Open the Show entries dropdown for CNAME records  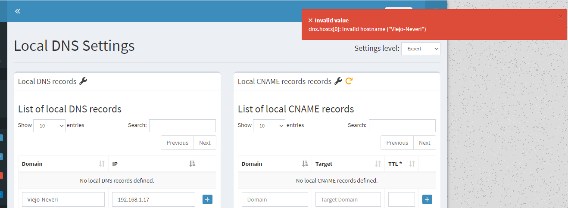269,126
